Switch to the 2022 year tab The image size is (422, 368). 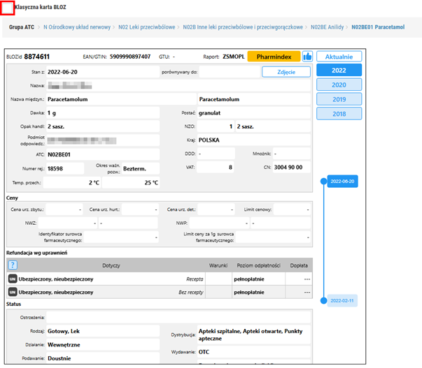click(339, 70)
